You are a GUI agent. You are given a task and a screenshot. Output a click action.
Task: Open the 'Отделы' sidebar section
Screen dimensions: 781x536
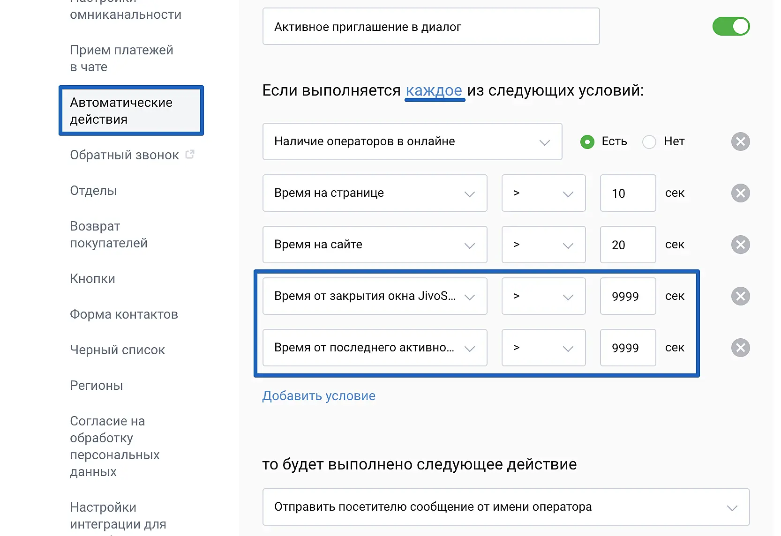(93, 191)
